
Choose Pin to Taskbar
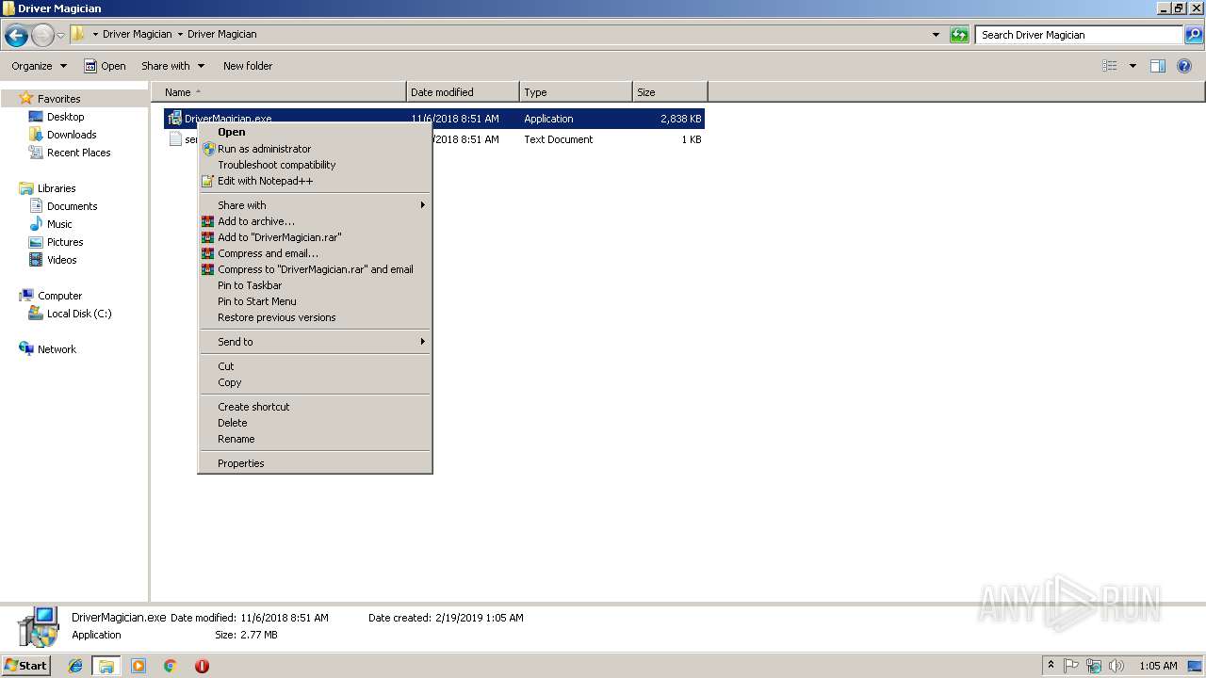coord(315,285)
